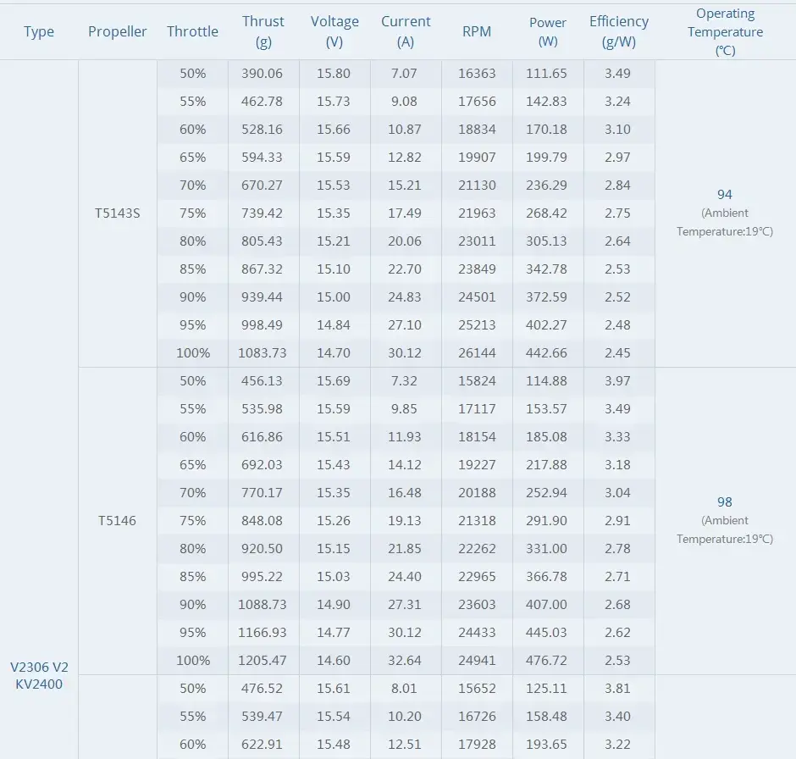Click the Throttle column header
Viewport: 796px width, 759px height.
[192, 31]
